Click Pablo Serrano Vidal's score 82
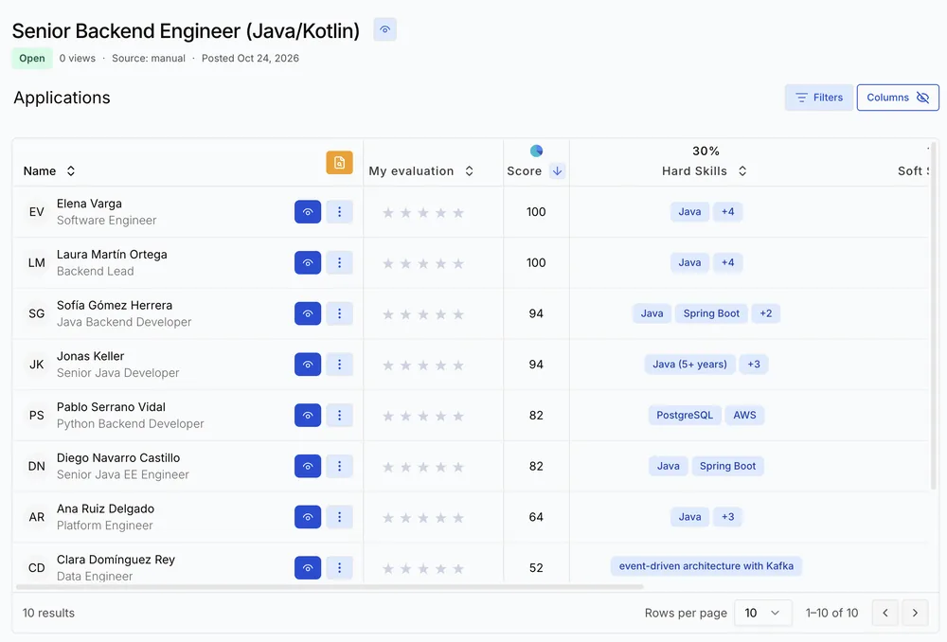This screenshot has height=642, width=947. [536, 415]
